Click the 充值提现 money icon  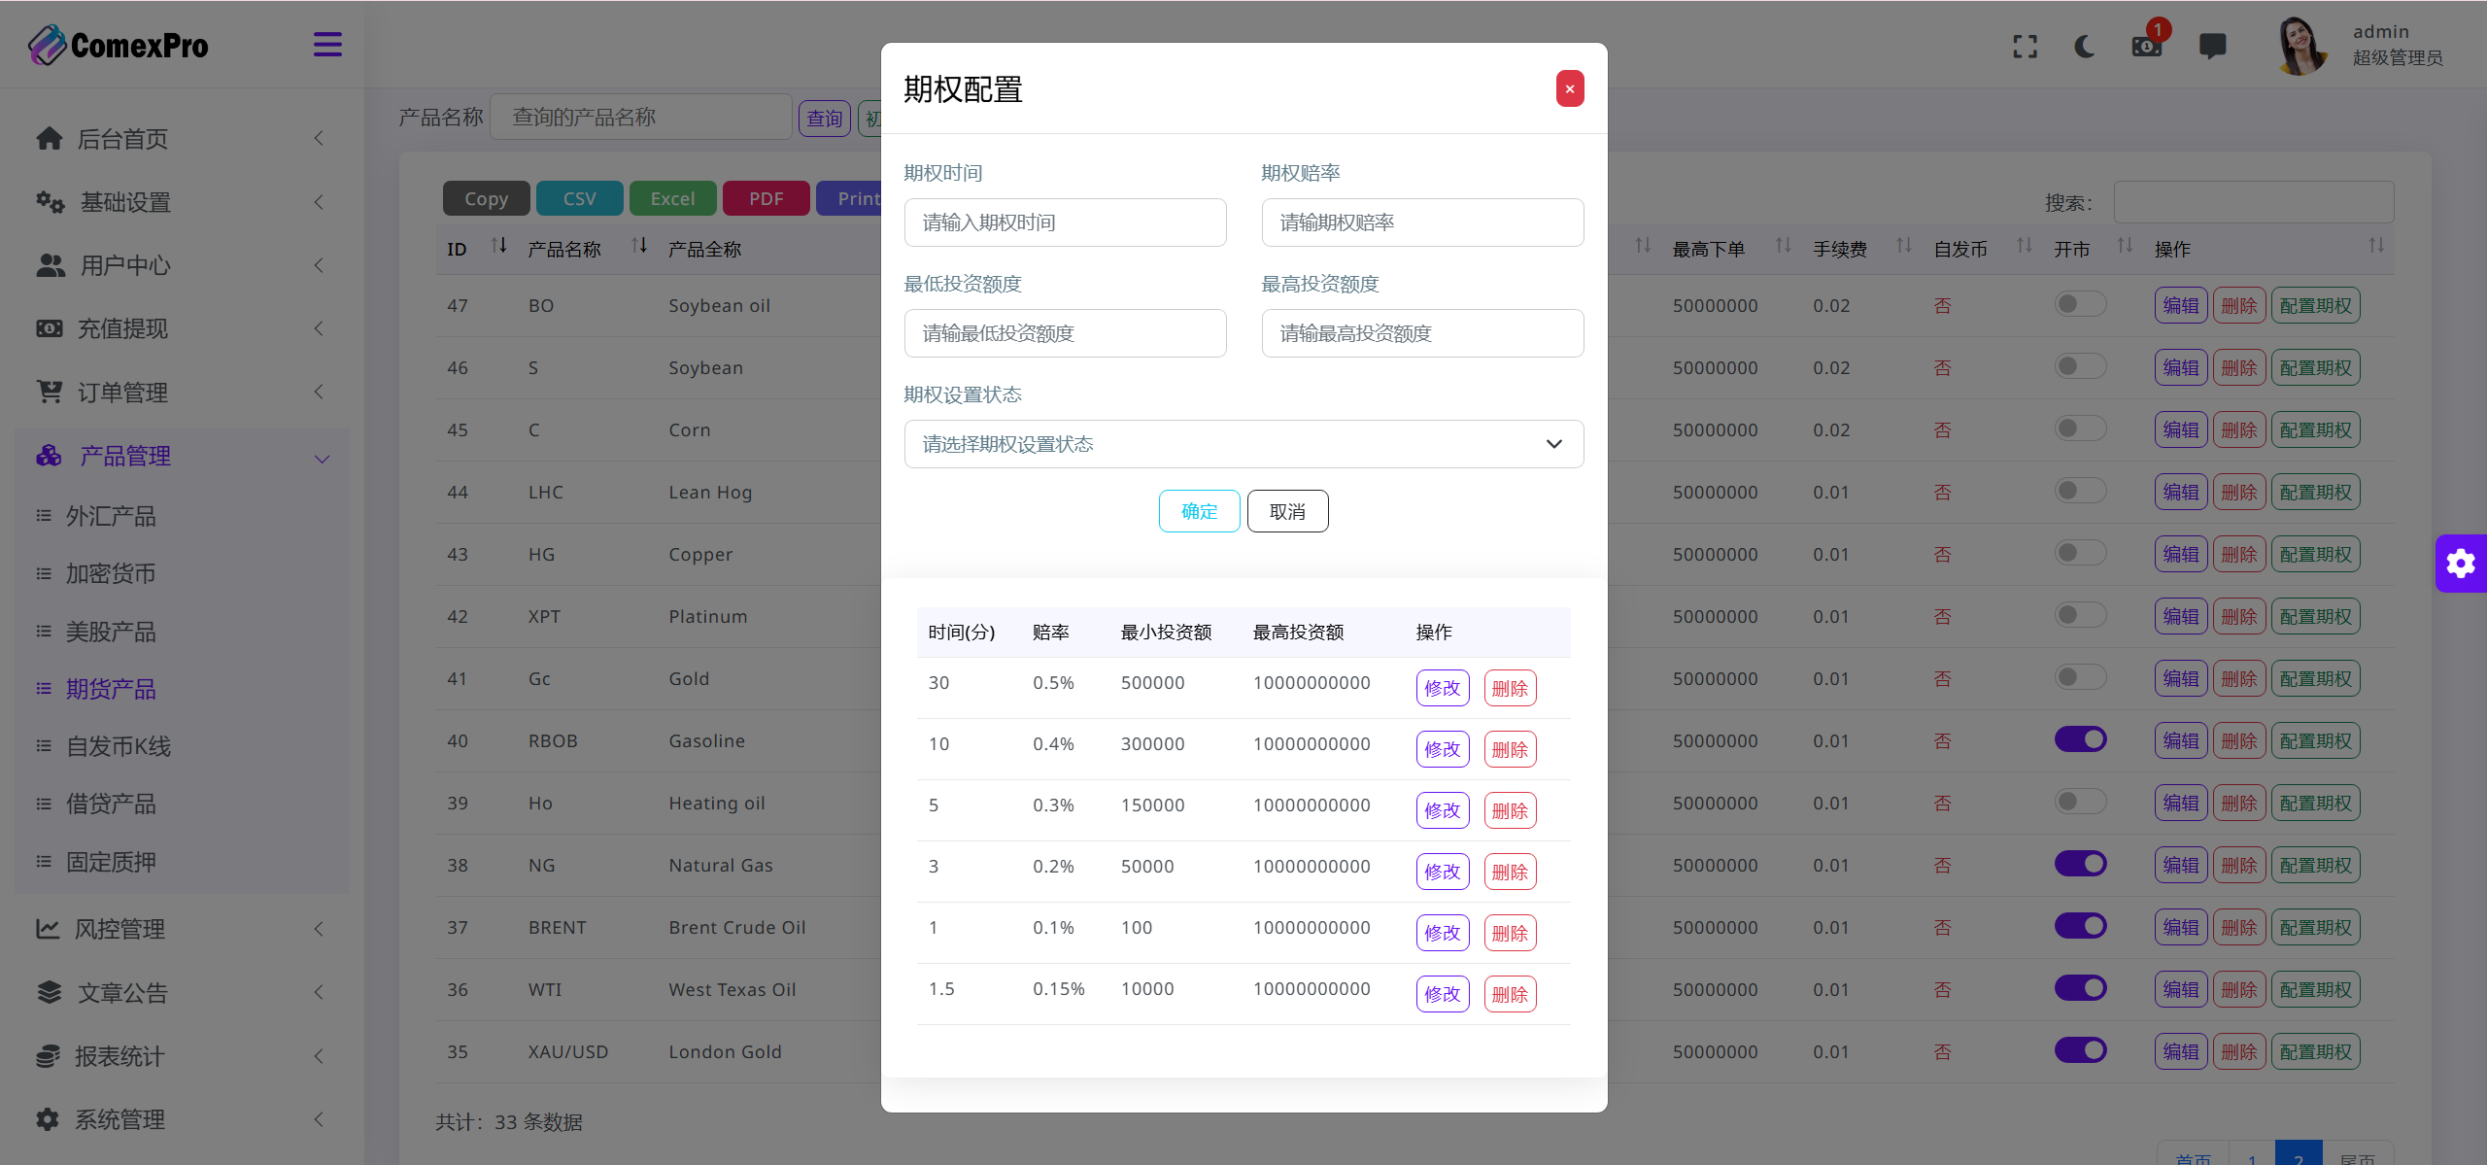[x=50, y=328]
